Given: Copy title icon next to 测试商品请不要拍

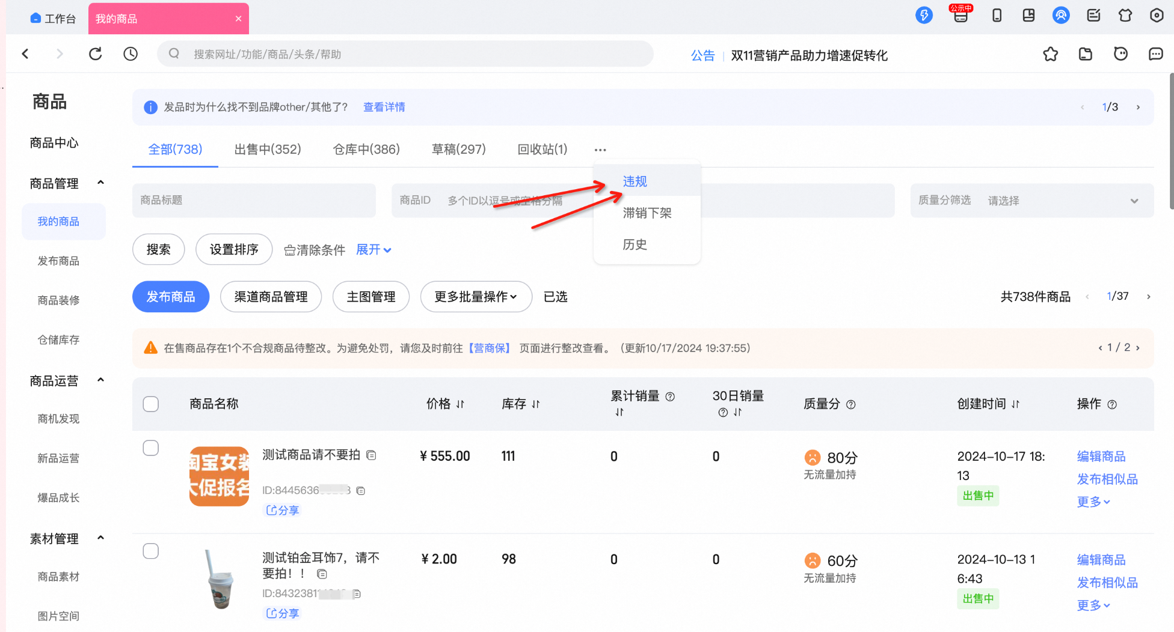Looking at the screenshot, I should click(371, 455).
